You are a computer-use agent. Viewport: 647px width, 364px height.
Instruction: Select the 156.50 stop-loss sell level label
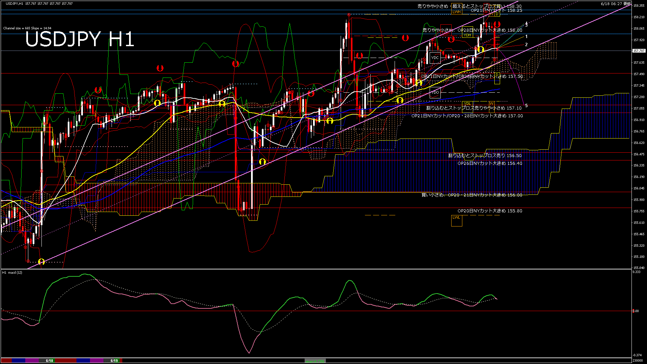pos(485,155)
